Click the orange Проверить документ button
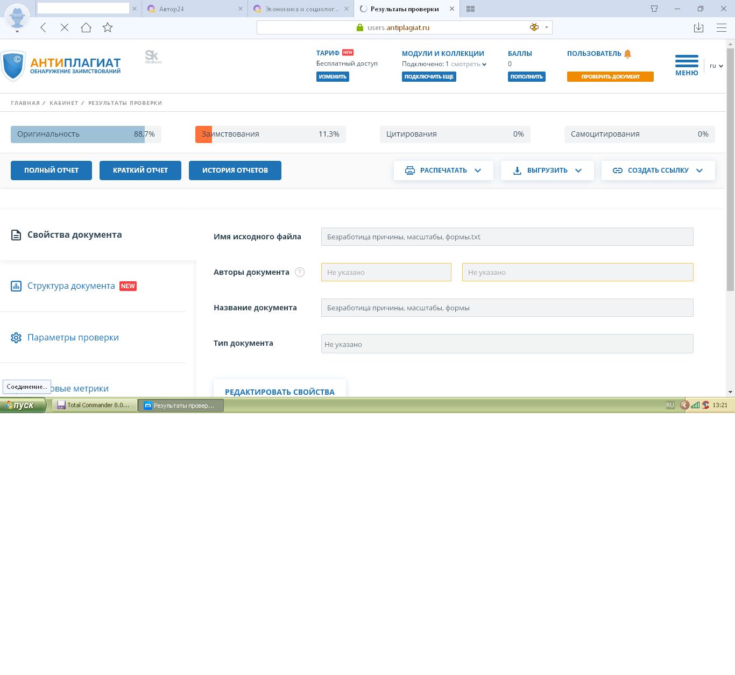 tap(610, 76)
